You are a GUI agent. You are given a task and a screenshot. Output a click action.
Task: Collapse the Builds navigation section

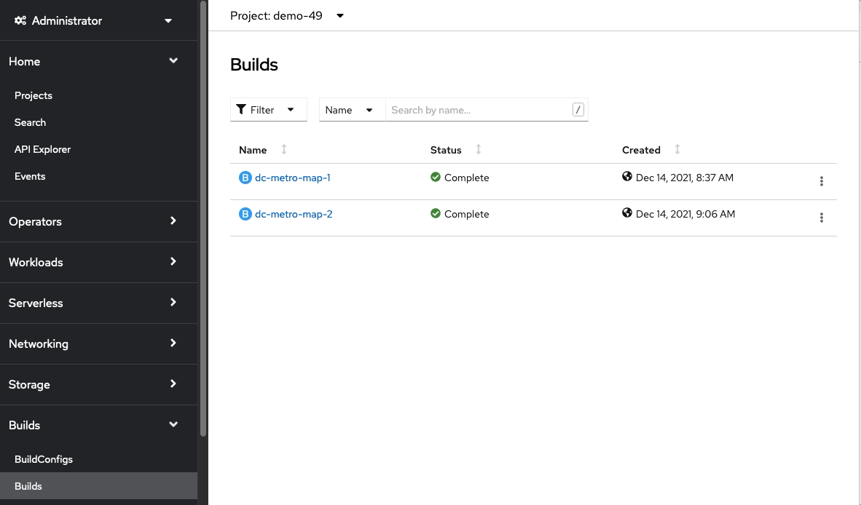pos(99,425)
